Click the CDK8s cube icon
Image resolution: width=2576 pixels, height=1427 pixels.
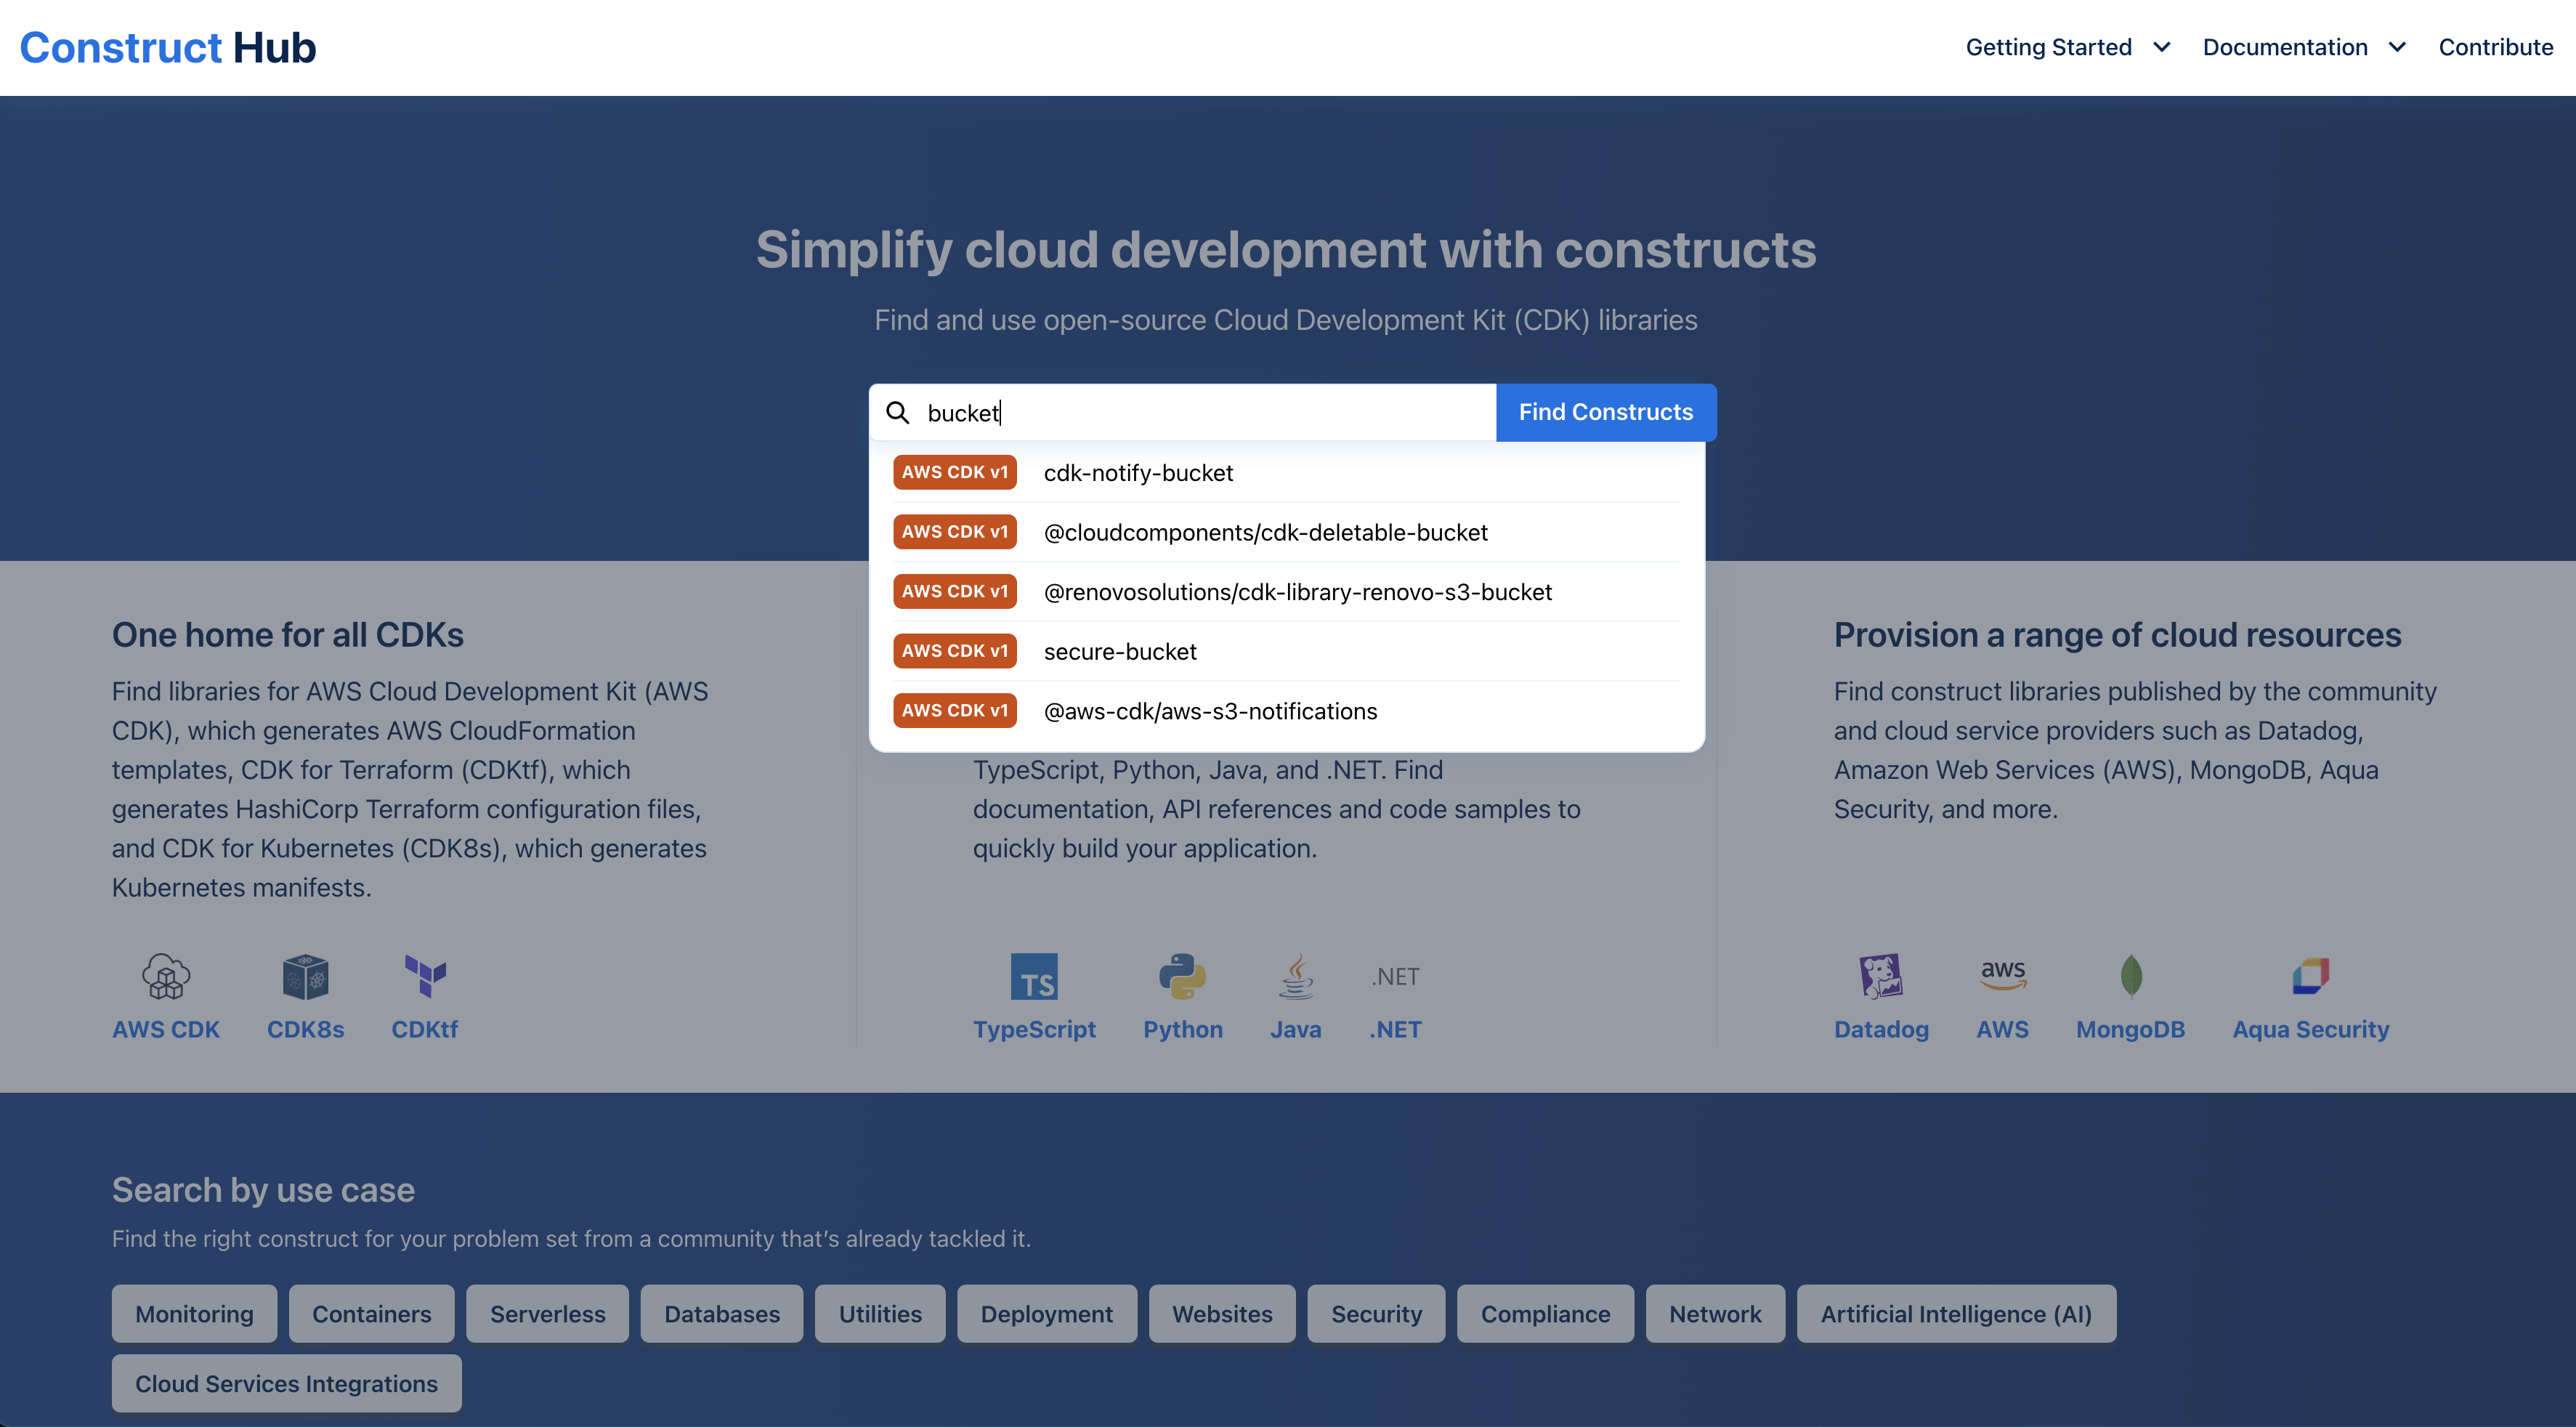(305, 976)
